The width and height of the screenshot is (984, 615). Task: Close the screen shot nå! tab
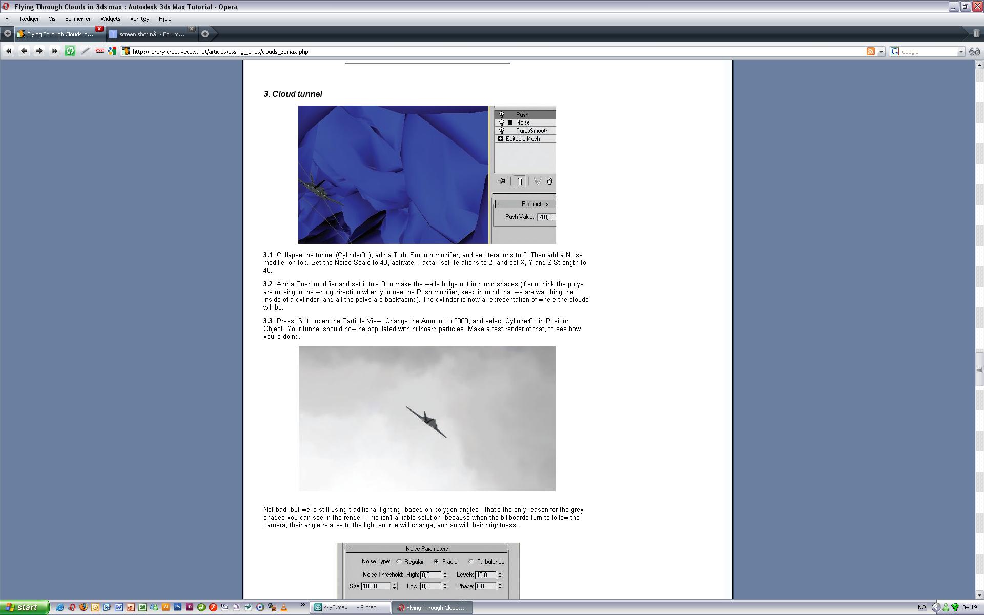tap(192, 29)
